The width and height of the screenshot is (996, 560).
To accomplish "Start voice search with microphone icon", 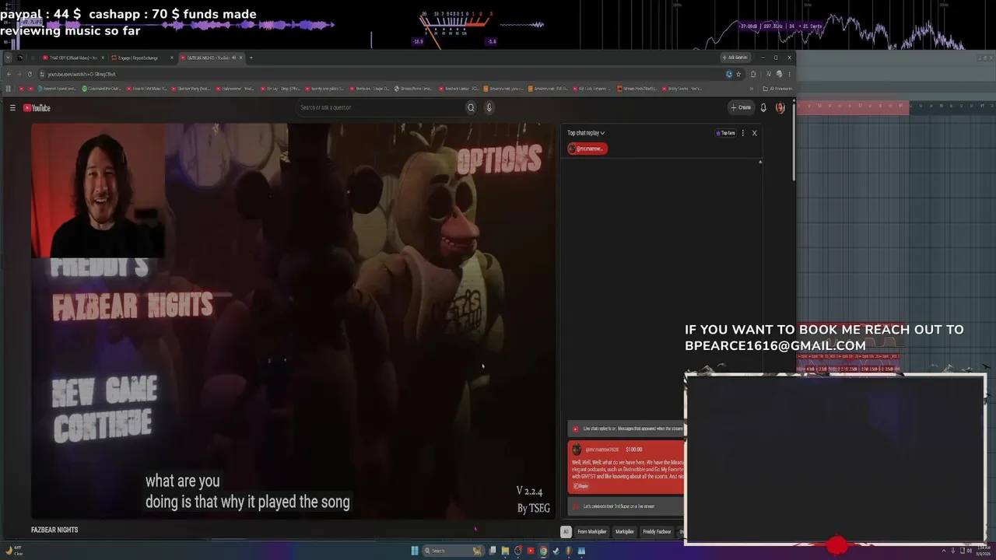I will pos(489,108).
